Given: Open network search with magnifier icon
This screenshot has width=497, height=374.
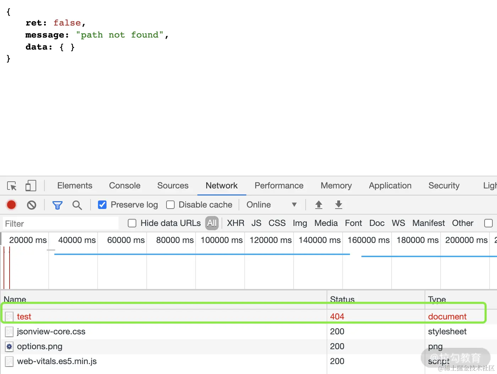Looking at the screenshot, I should pyautogui.click(x=77, y=205).
